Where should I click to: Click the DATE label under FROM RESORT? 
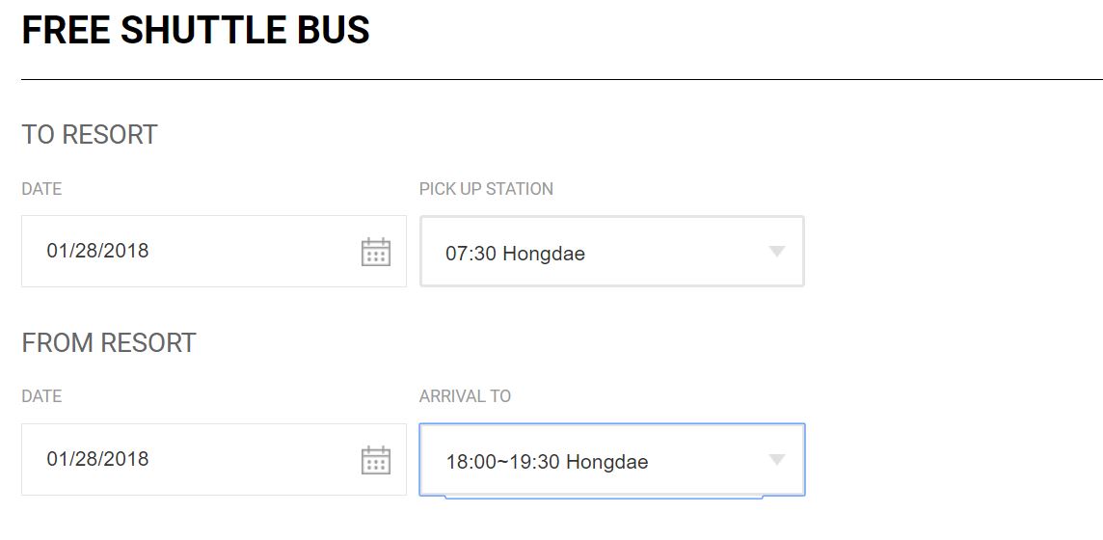[x=41, y=396]
